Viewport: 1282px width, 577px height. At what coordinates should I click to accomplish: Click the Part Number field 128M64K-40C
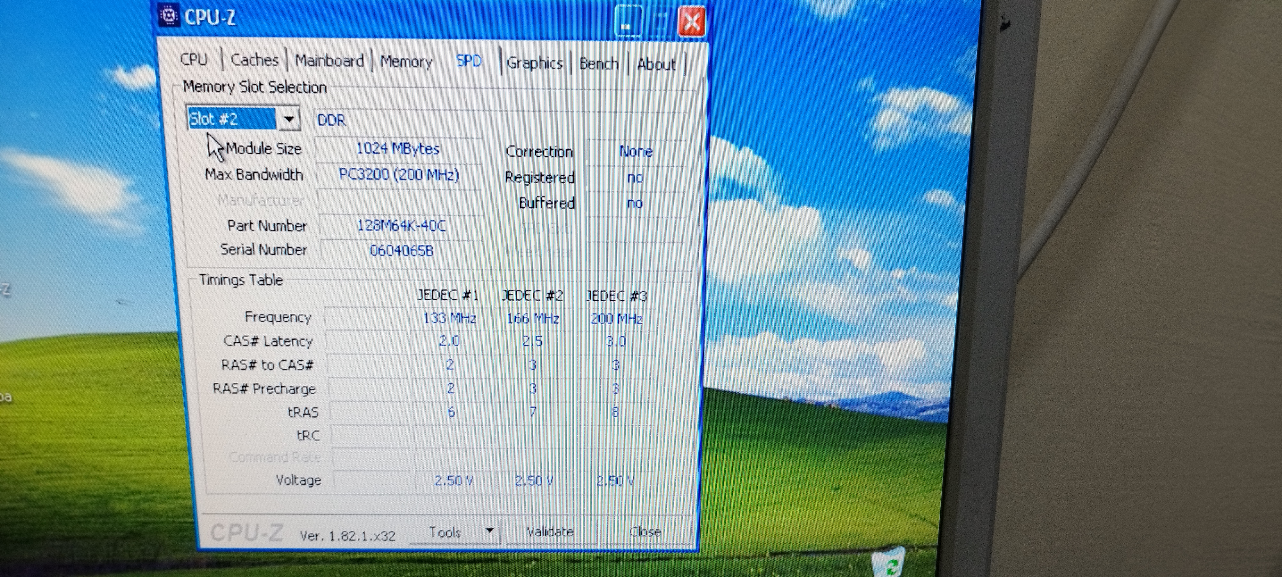(401, 226)
